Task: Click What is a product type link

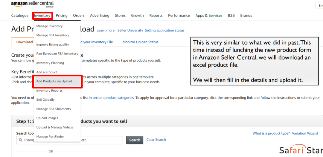Action: pyautogui.click(x=271, y=133)
